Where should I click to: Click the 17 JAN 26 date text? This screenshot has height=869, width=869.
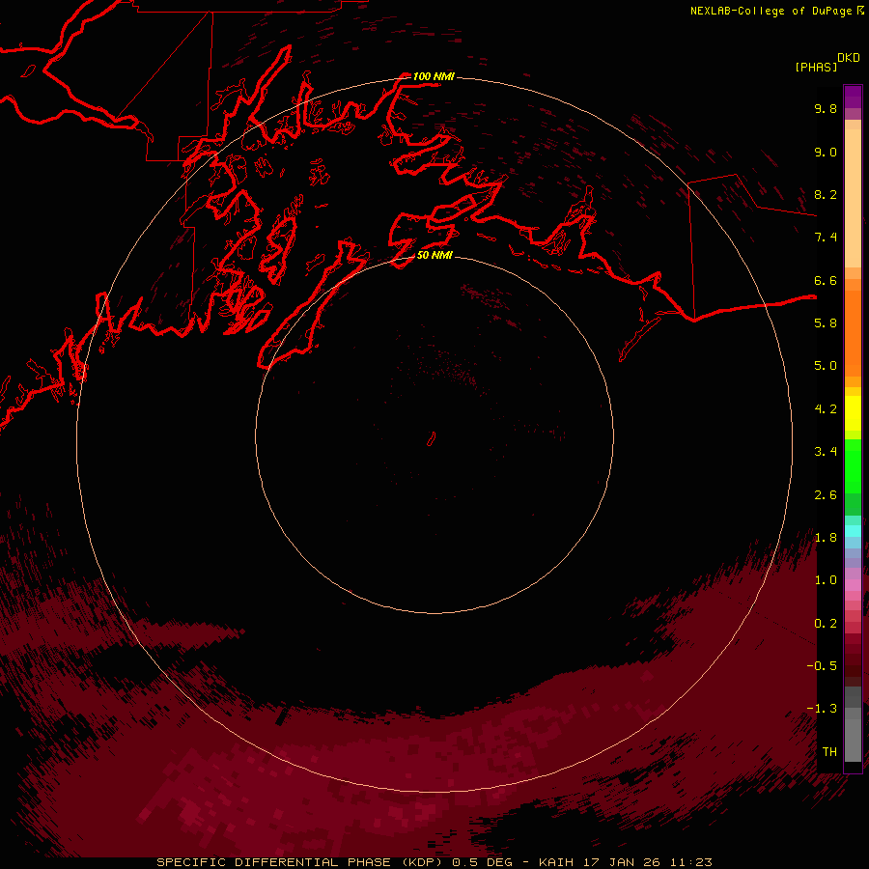click(x=623, y=862)
